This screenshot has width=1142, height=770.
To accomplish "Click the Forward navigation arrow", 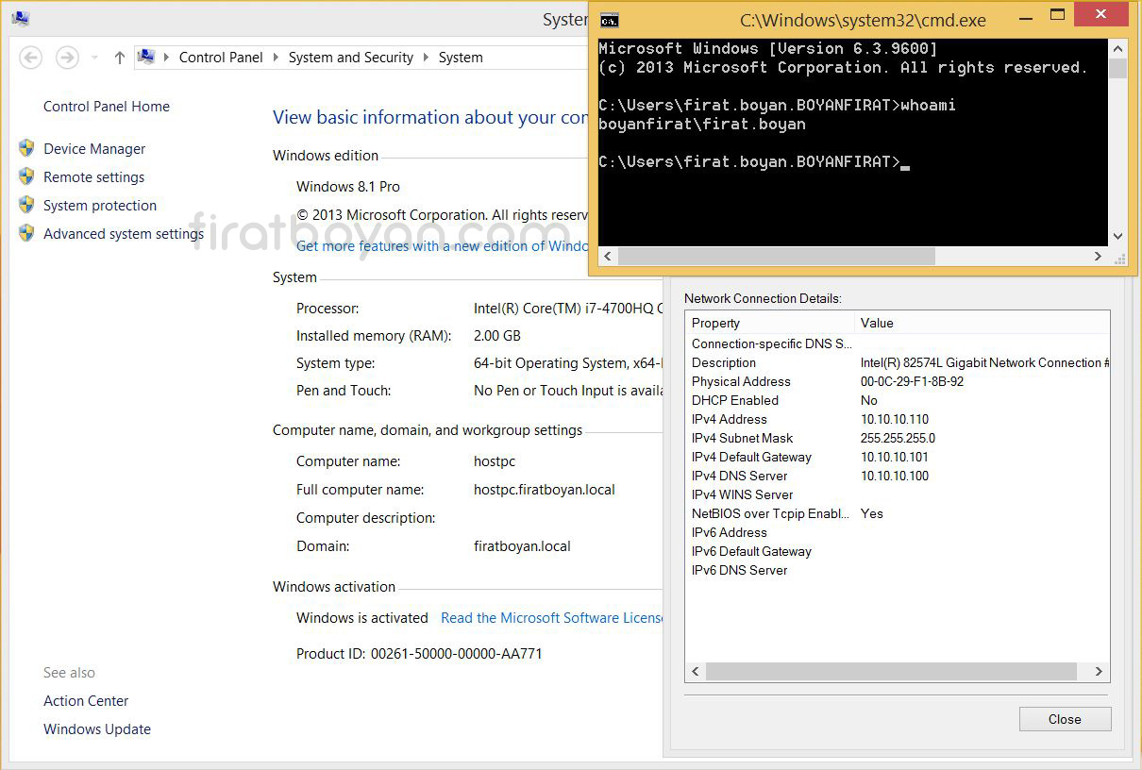I will click(x=67, y=58).
